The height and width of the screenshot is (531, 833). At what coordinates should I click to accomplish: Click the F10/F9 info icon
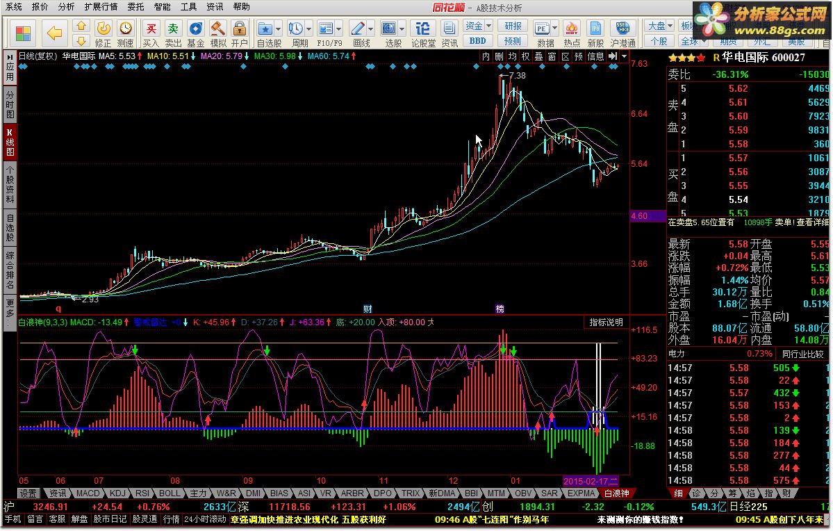click(325, 28)
